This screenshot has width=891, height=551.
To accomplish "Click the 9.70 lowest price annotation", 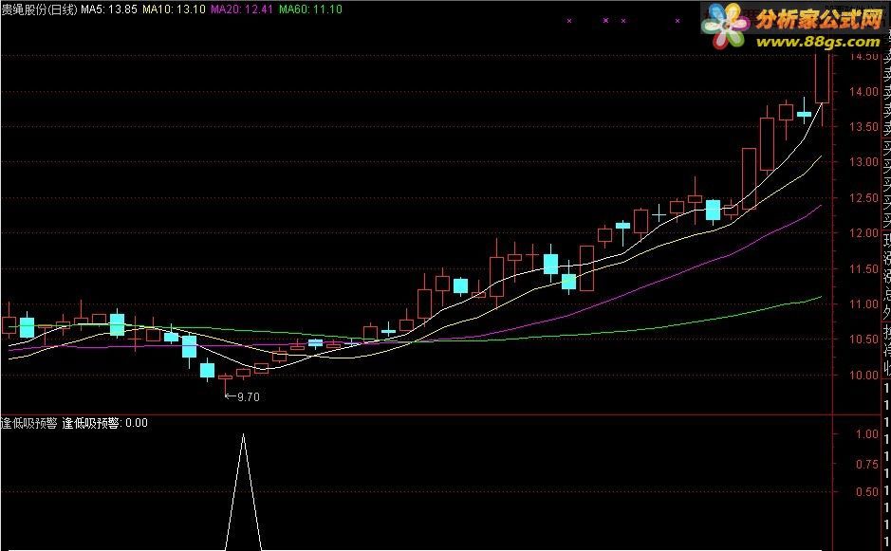I will (x=243, y=396).
